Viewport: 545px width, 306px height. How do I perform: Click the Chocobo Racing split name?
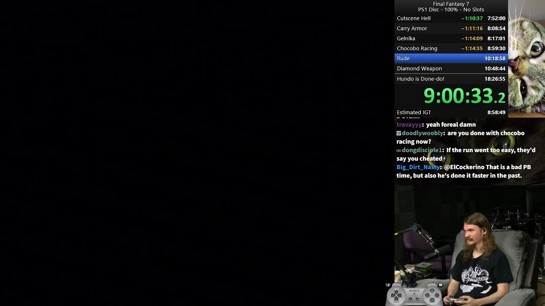point(417,48)
